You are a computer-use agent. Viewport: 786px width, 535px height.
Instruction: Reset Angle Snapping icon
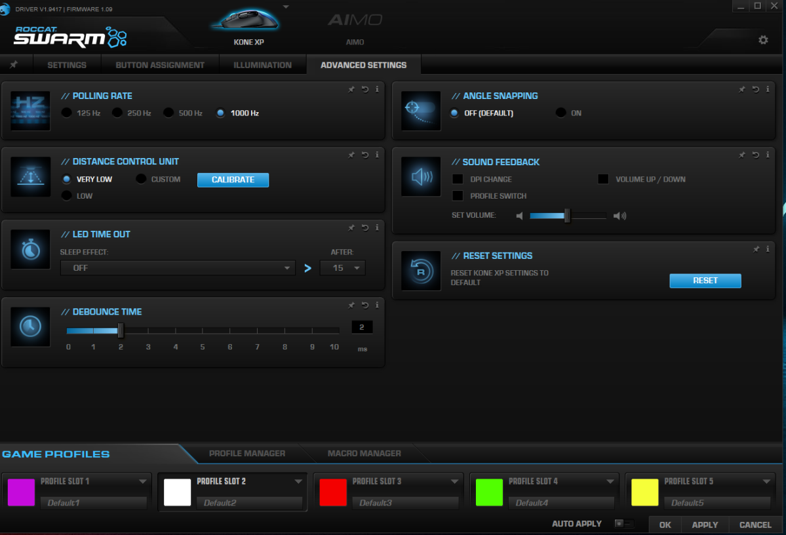click(x=755, y=89)
